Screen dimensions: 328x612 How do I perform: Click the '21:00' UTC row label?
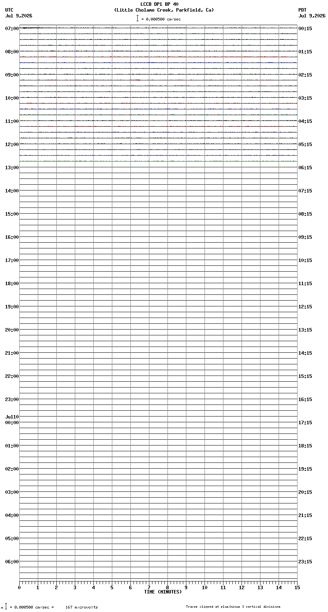pos(12,353)
